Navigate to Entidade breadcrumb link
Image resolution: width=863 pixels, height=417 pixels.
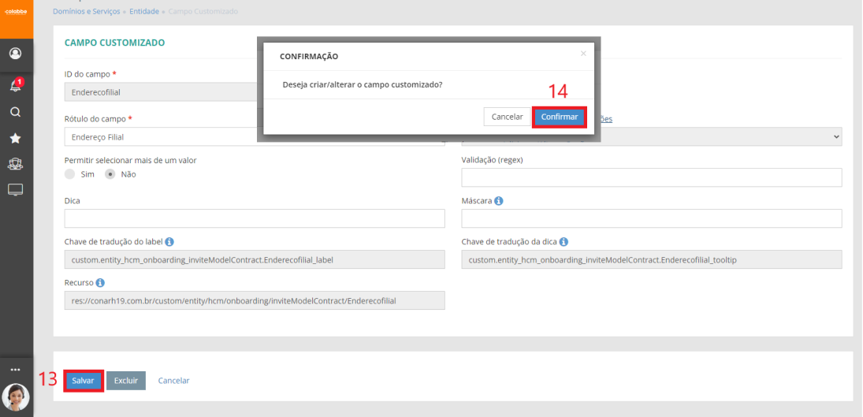pos(144,12)
